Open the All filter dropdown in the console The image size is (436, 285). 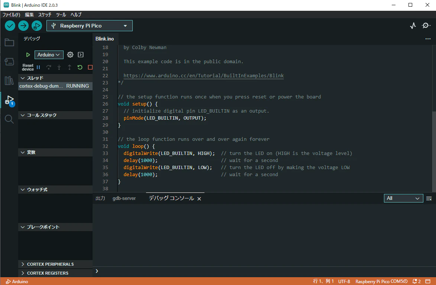tap(403, 198)
